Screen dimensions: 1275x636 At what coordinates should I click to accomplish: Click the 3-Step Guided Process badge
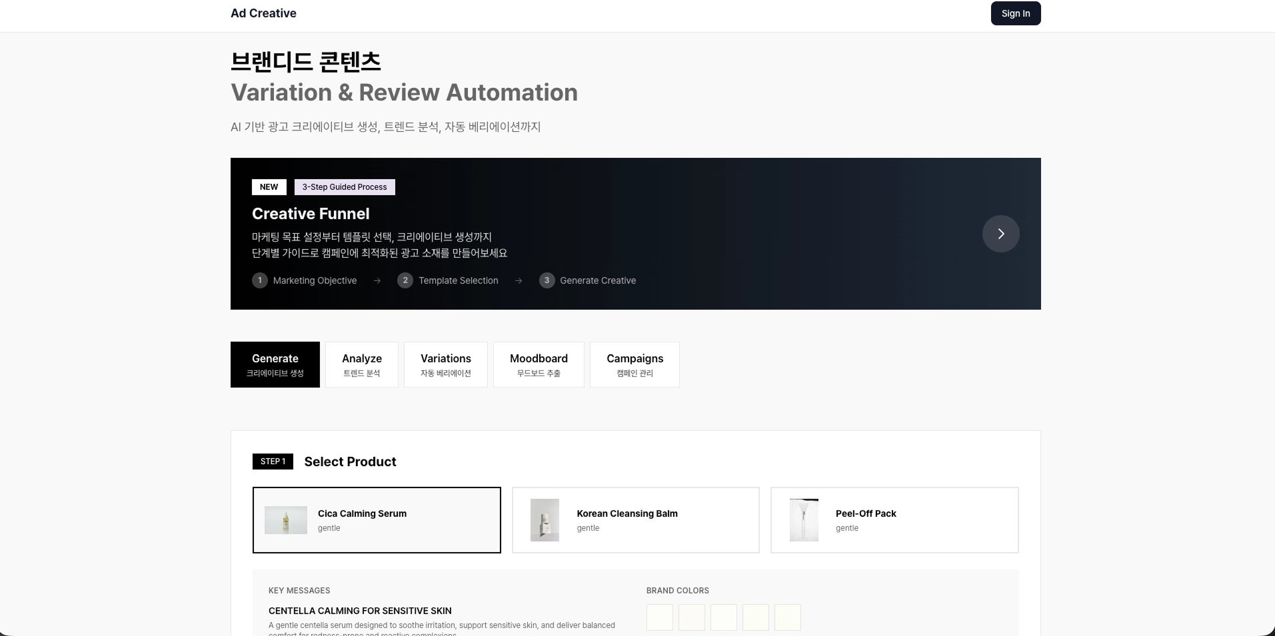pyautogui.click(x=345, y=187)
